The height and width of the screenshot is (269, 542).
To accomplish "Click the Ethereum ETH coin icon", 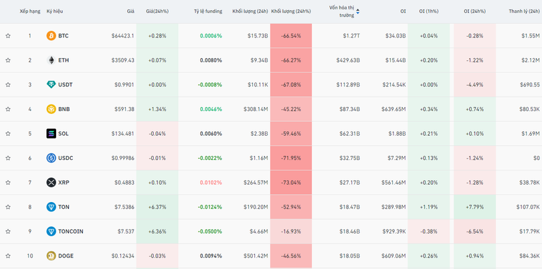I will [x=51, y=60].
